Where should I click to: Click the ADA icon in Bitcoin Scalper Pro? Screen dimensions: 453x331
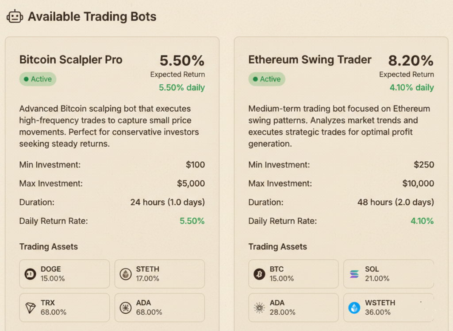pos(126,308)
